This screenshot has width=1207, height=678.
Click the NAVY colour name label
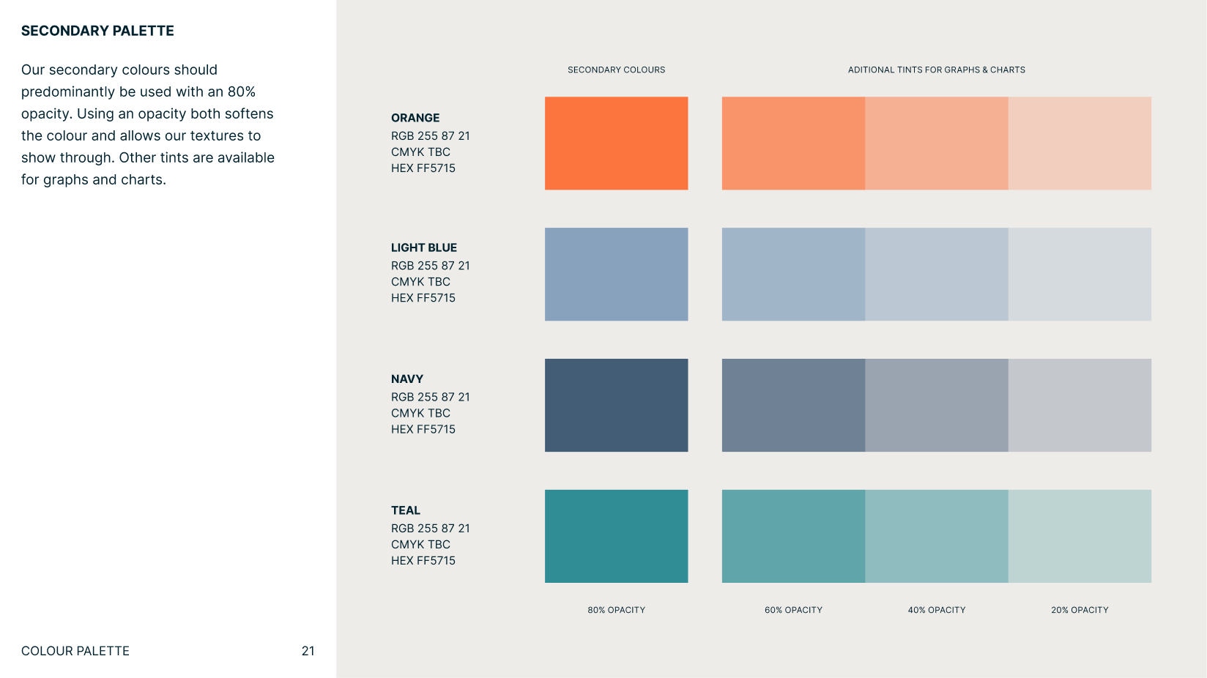coord(407,379)
